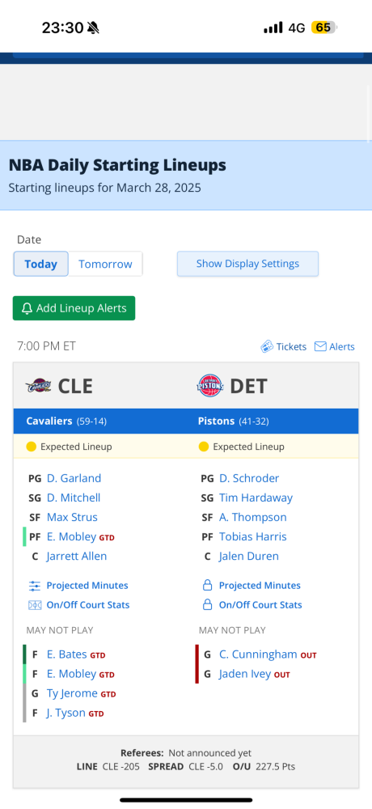
Task: Tap Add Lineup Alerts button
Action: (74, 308)
